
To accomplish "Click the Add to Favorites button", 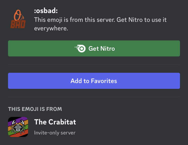I will click(x=94, y=81).
